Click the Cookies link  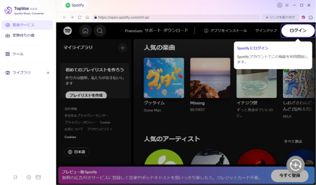tap(70, 137)
